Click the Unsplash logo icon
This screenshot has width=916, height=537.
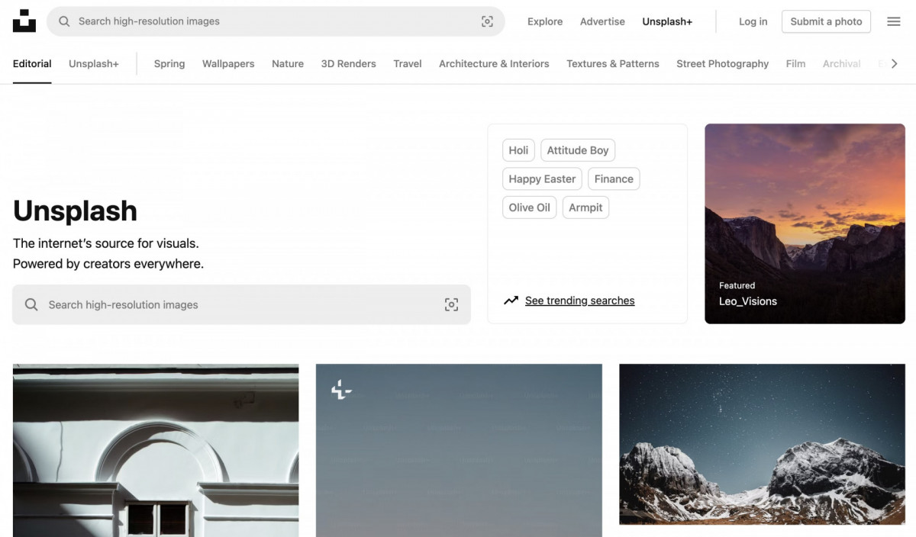pos(24,21)
